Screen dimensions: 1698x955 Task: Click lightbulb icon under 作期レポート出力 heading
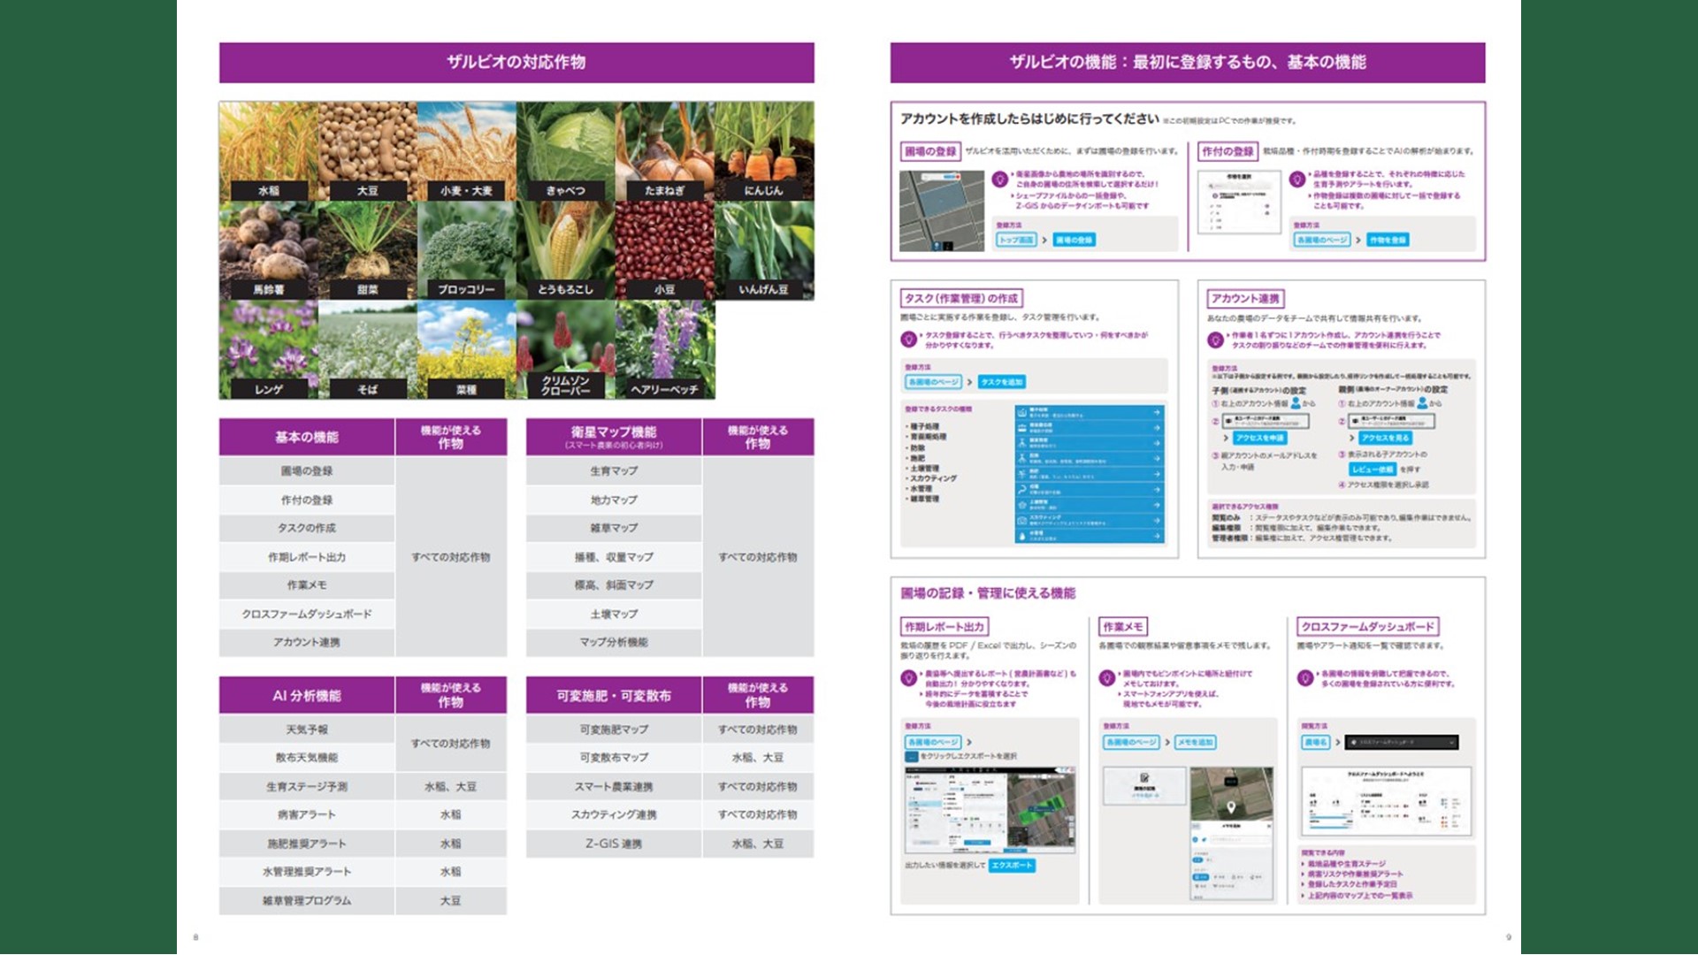(908, 678)
